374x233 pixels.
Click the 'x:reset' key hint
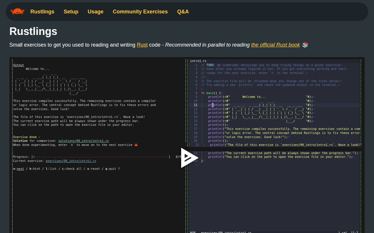coord(93,169)
